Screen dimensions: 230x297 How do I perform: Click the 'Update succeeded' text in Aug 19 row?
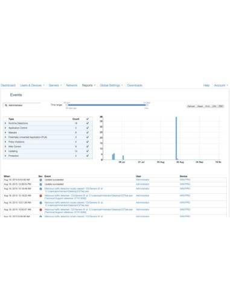[x=54, y=180]
